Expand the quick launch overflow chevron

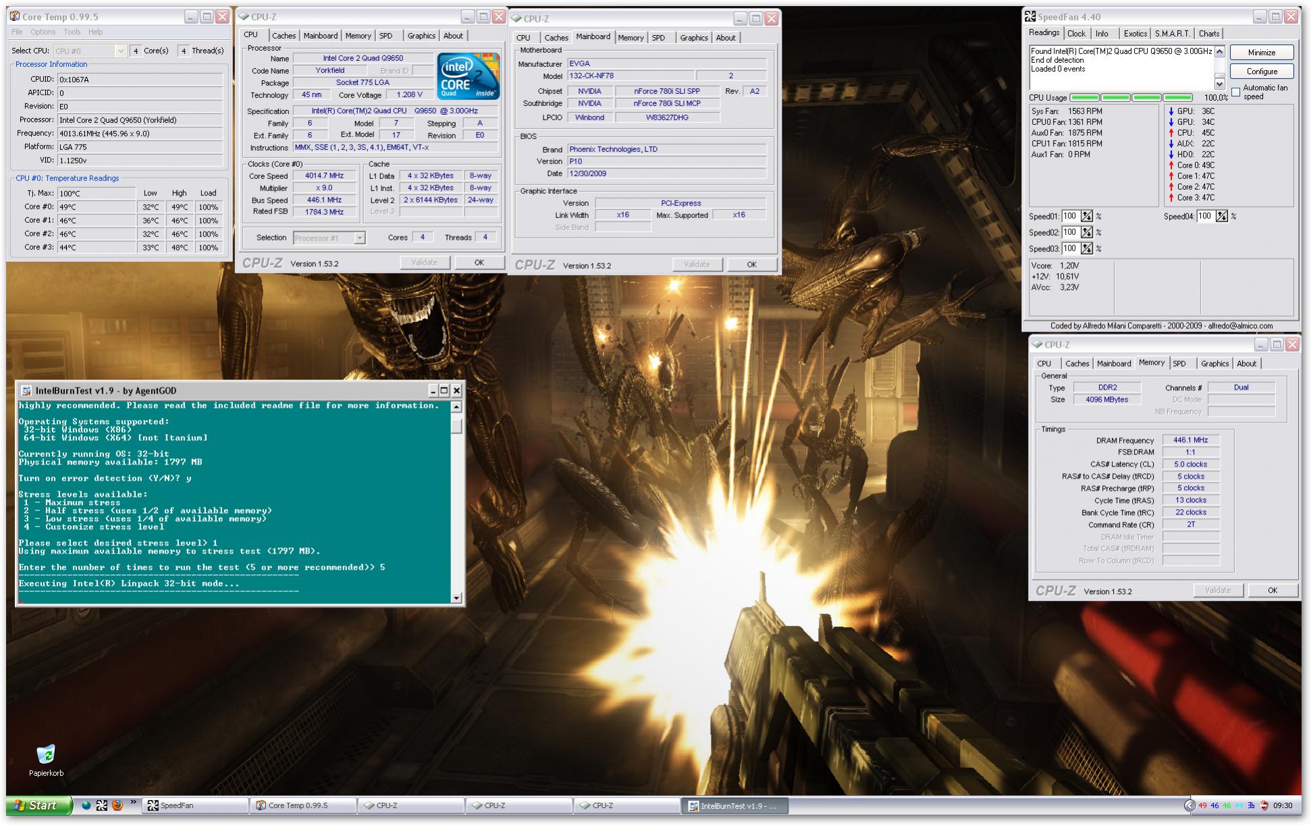click(x=133, y=803)
